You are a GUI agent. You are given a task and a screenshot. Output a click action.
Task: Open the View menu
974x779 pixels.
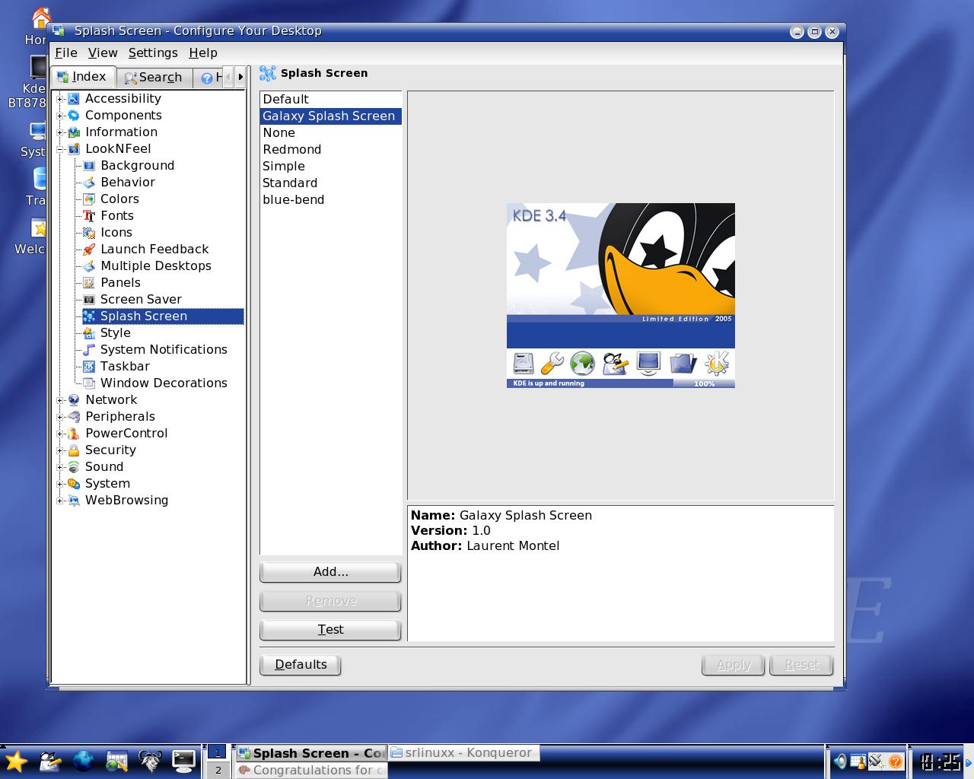(x=103, y=52)
